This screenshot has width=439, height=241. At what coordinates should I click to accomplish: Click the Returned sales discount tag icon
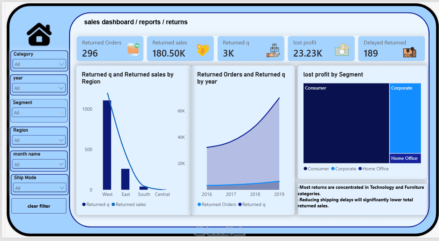click(202, 50)
